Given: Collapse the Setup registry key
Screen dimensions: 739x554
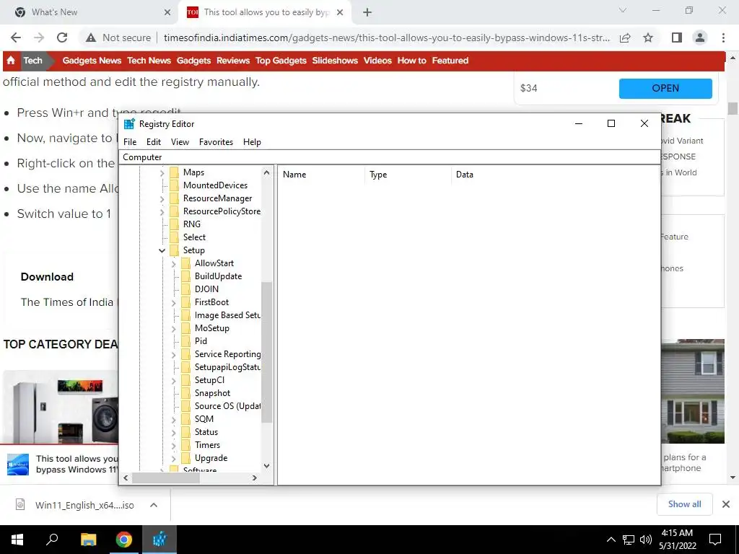Looking at the screenshot, I should (x=162, y=250).
